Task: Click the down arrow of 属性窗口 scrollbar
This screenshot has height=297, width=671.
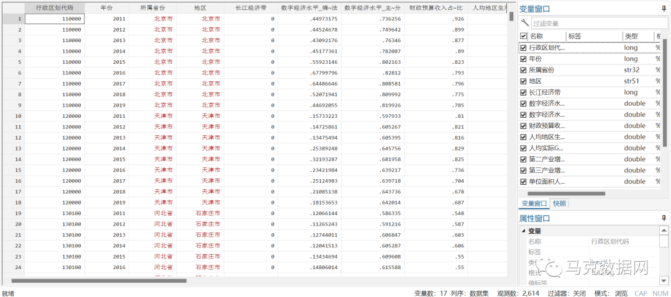Action: pyautogui.click(x=664, y=280)
